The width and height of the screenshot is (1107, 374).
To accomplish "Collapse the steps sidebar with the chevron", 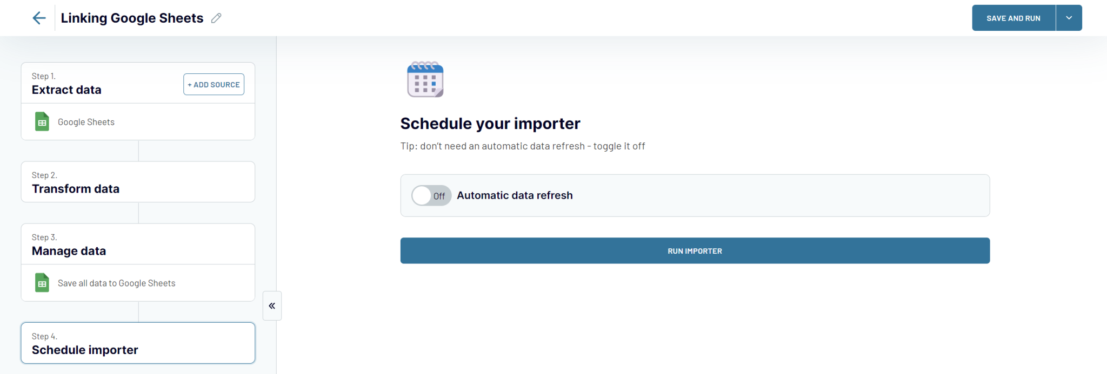I will (x=272, y=305).
